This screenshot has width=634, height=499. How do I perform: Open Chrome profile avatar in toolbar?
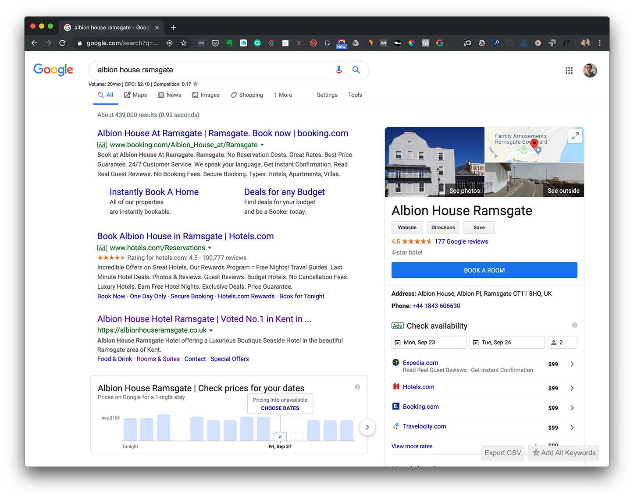pos(586,43)
